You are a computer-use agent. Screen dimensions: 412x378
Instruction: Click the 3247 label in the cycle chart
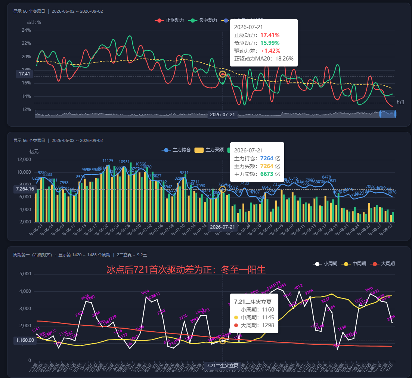pos(325,300)
